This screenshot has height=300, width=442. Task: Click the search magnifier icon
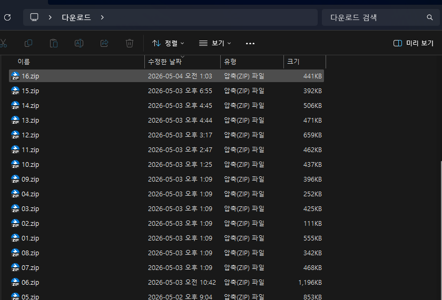point(429,17)
